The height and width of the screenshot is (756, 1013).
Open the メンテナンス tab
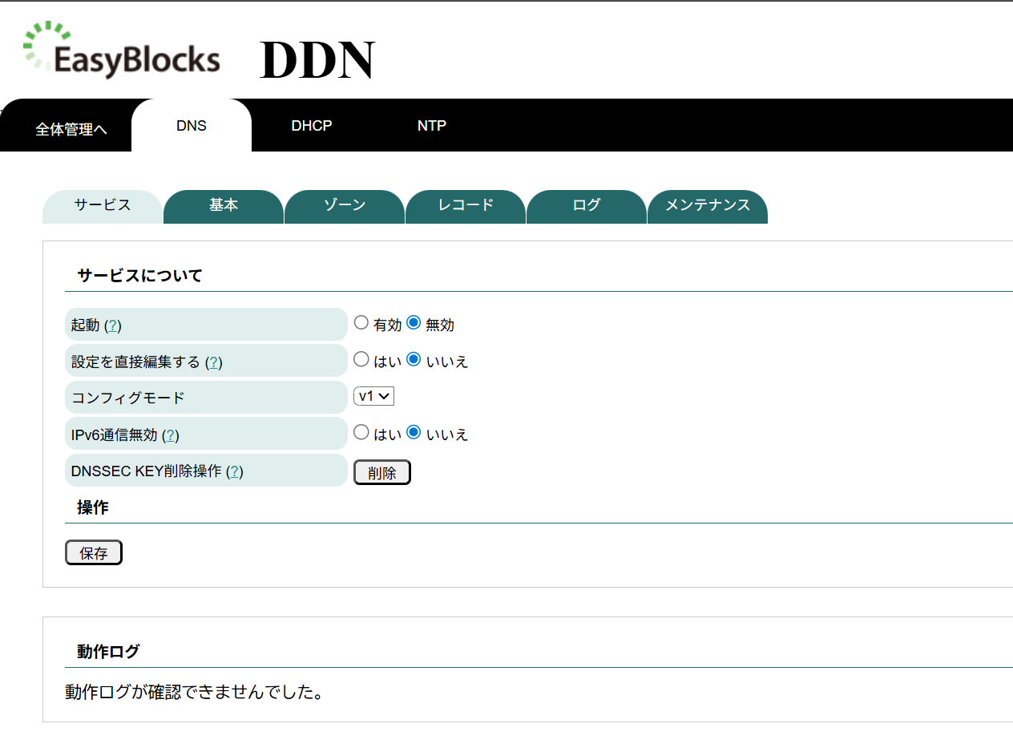[x=707, y=205]
